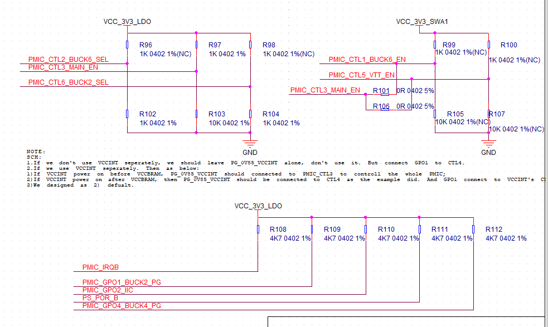The height and width of the screenshot is (327, 548).
Task: Select the R108 designator label
Action: (x=278, y=230)
